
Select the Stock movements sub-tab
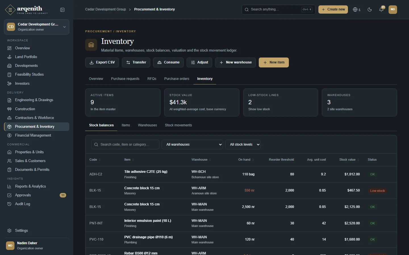(178, 125)
